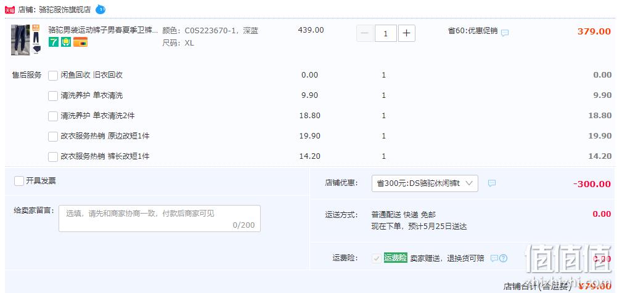The width and height of the screenshot is (617, 293).
Task: Click the 0/200 character counter
Action: (243, 225)
